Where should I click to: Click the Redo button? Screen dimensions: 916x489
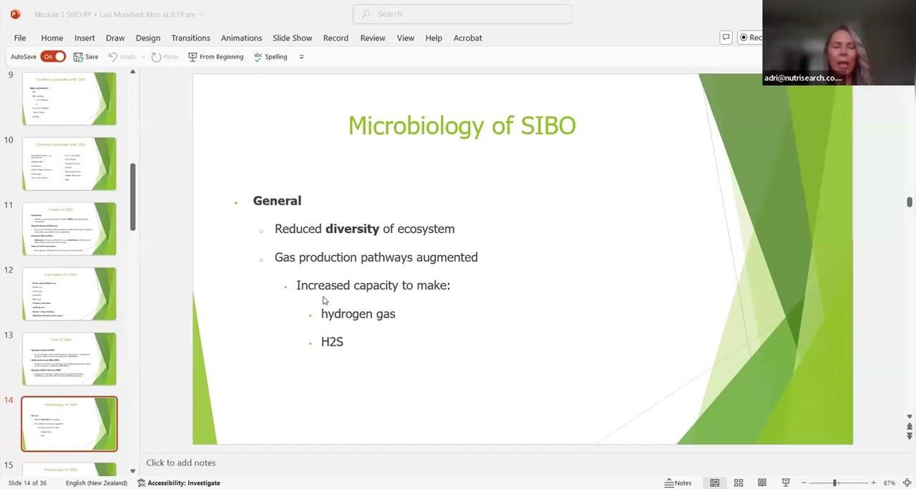tap(165, 56)
